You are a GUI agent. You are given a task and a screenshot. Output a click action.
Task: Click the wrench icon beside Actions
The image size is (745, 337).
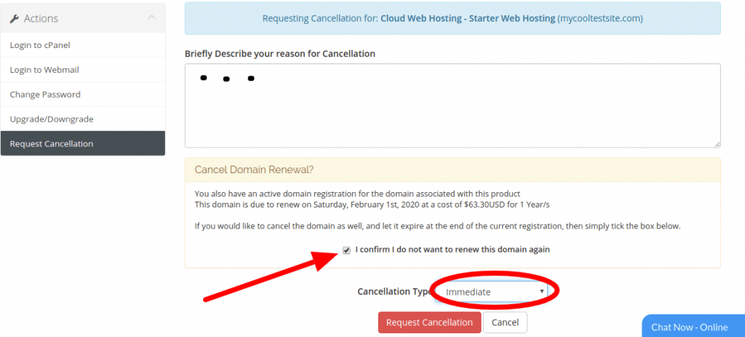pos(15,18)
